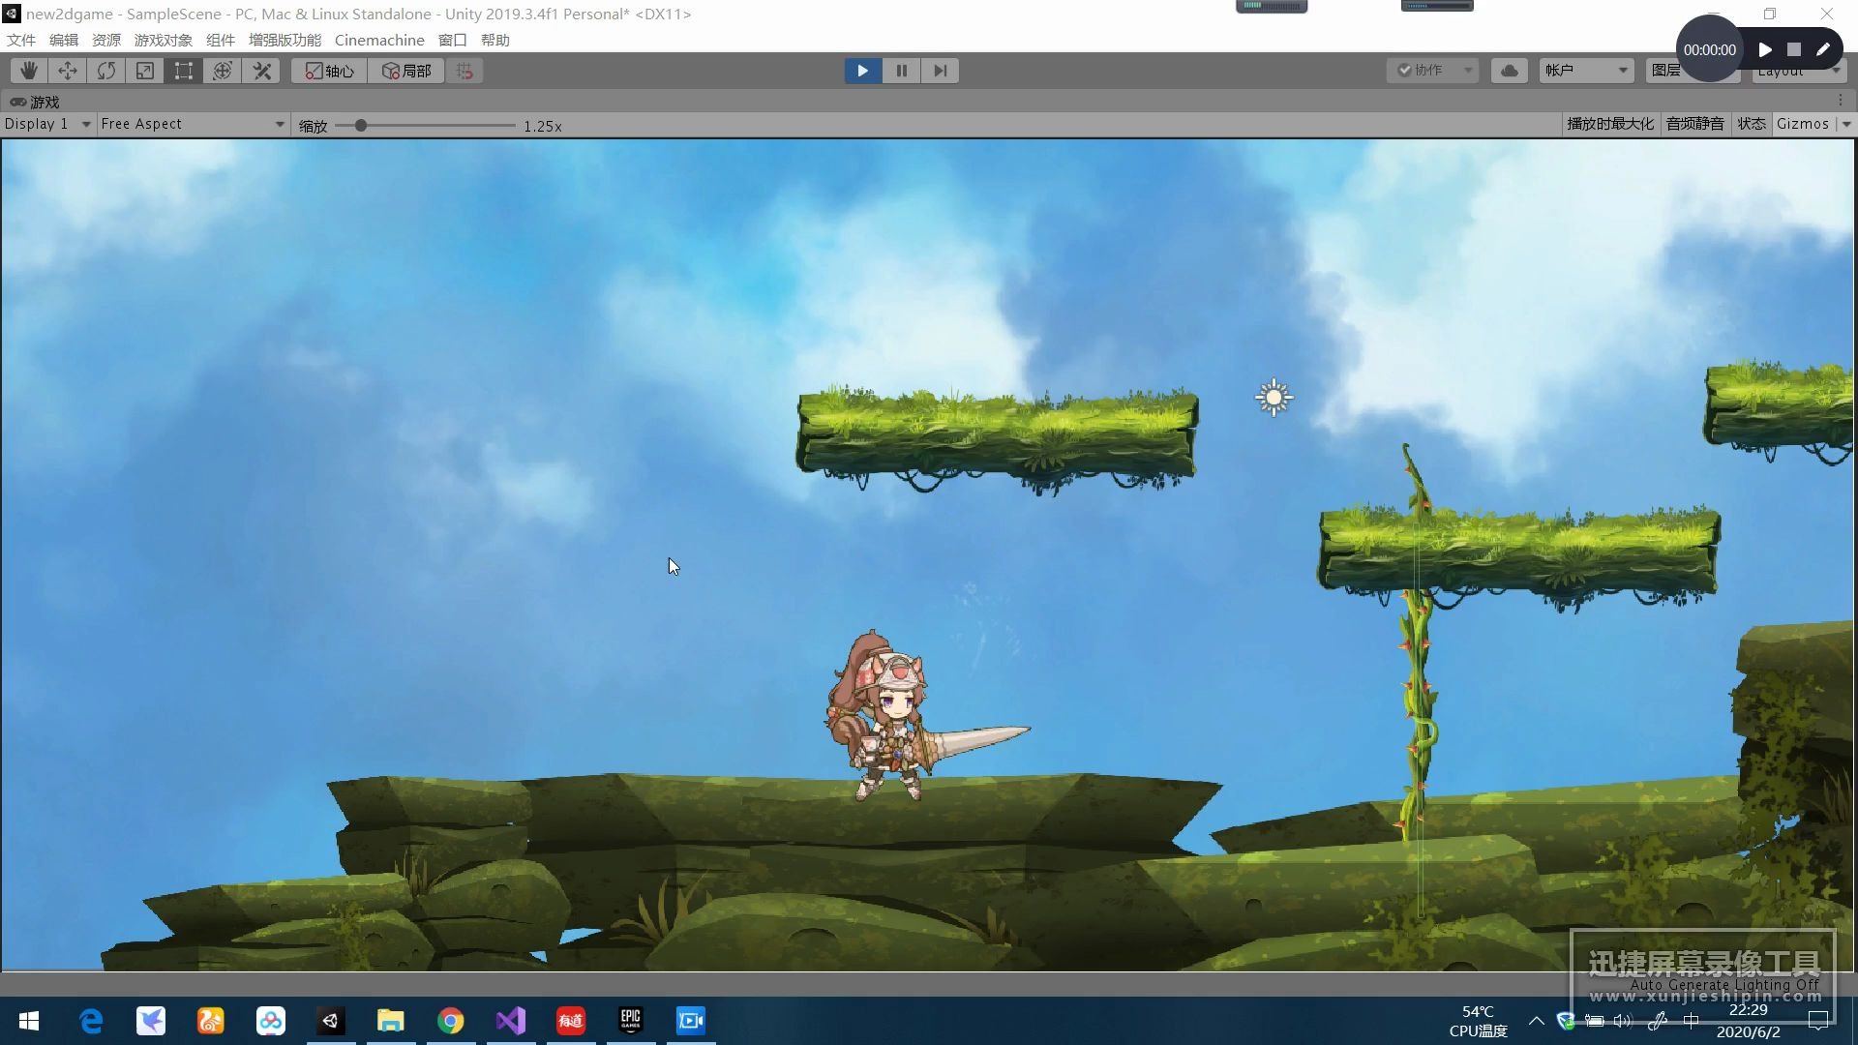Open the bird-logo app next to Edge
The height and width of the screenshot is (1045, 1858).
tap(151, 1021)
